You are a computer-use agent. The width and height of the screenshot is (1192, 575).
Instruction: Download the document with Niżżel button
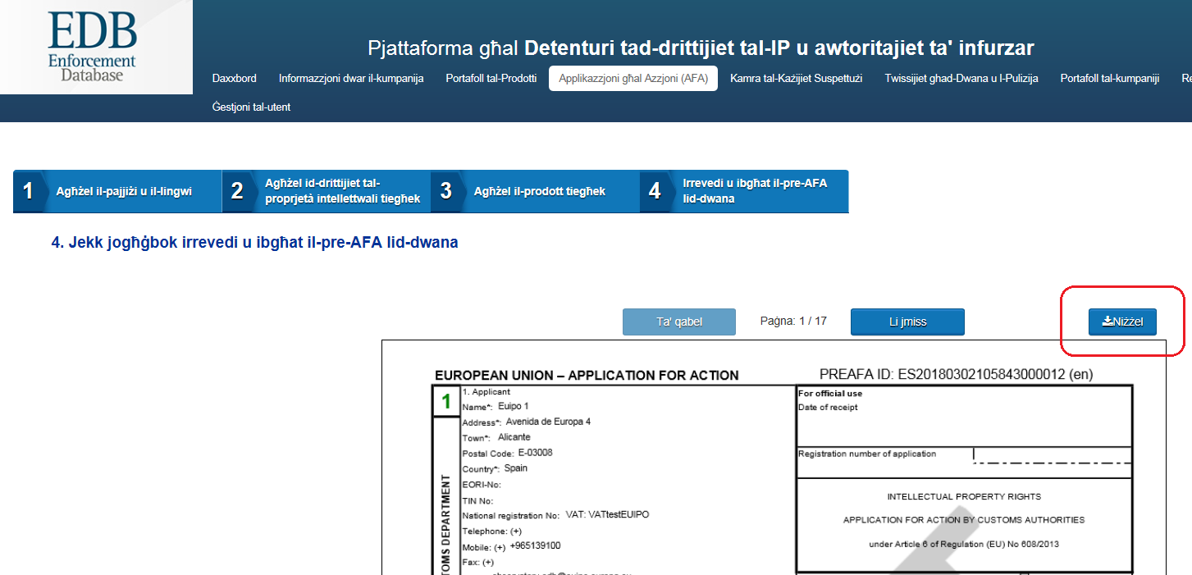point(1122,322)
